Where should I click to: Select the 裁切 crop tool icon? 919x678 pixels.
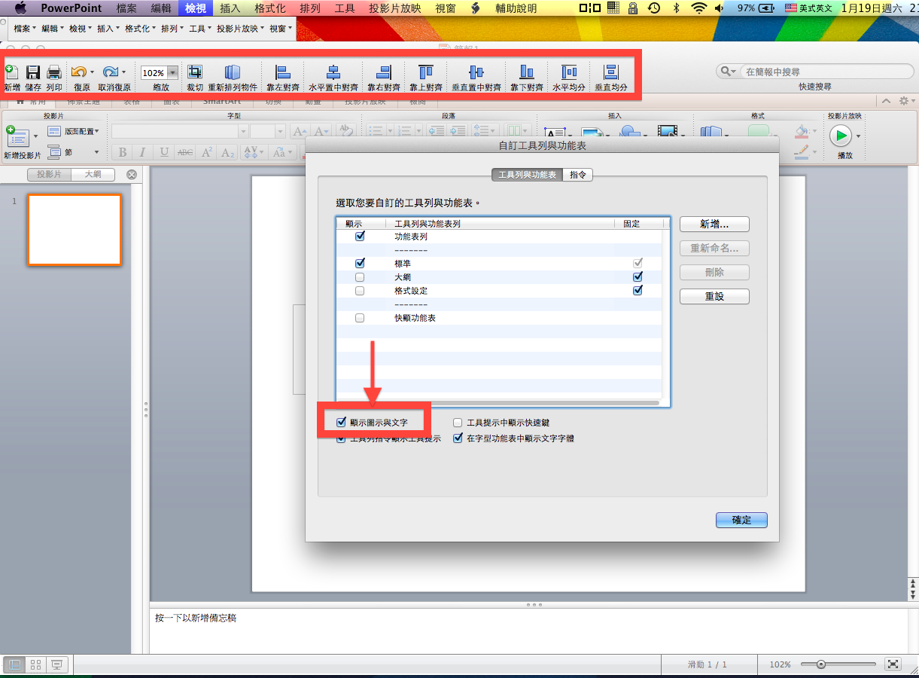pyautogui.click(x=195, y=72)
